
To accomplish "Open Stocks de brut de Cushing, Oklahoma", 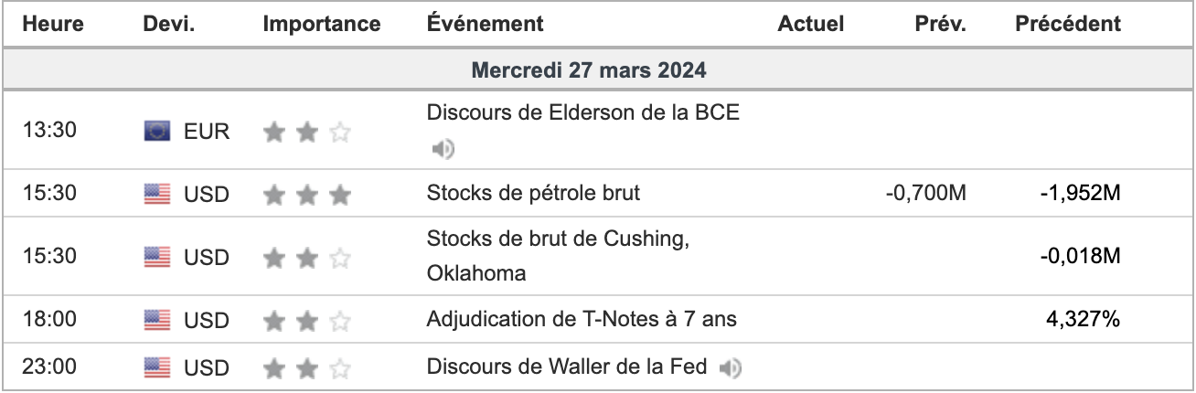I will pos(558,257).
